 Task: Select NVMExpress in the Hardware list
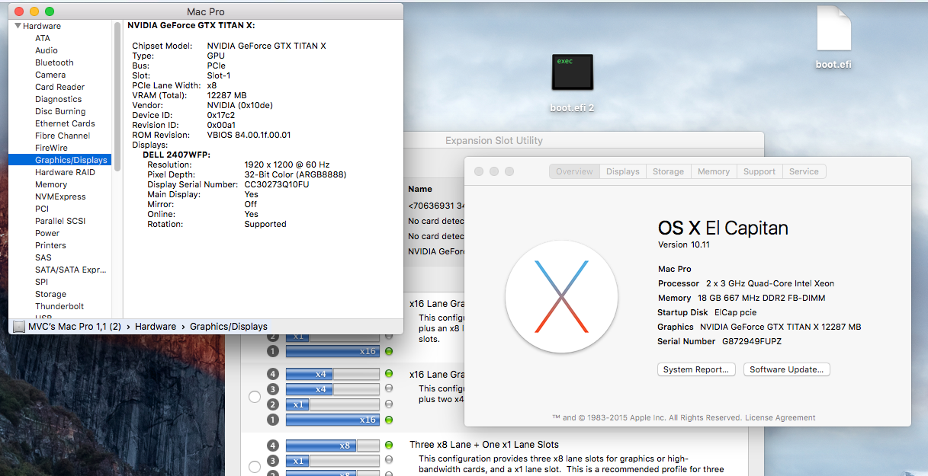tap(60, 196)
